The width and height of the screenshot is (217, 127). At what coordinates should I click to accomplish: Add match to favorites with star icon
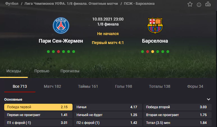(x=190, y=4)
